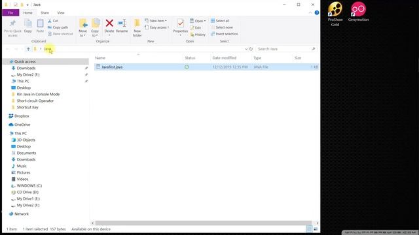Open the Easy access dropdown
This screenshot has width=419, height=235.
[x=157, y=27]
